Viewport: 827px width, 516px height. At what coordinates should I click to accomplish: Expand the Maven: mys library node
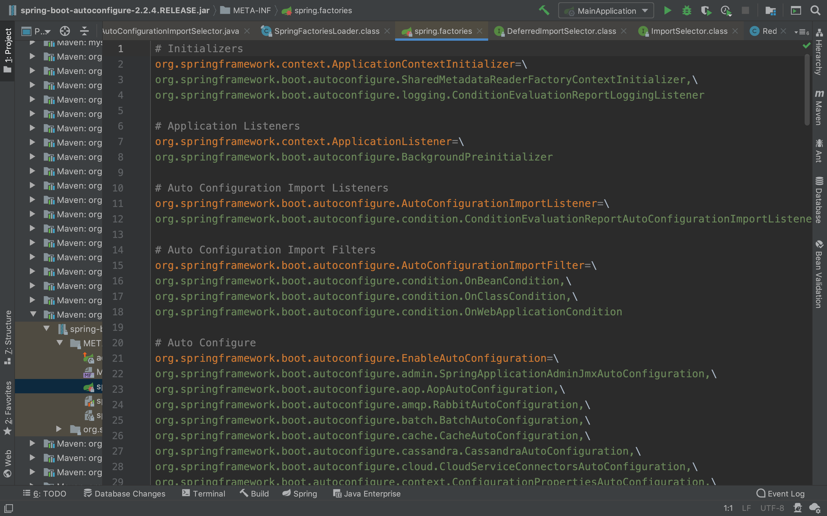32,43
